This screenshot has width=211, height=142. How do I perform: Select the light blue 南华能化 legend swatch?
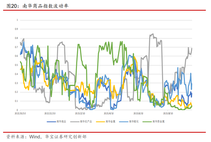click(124, 122)
